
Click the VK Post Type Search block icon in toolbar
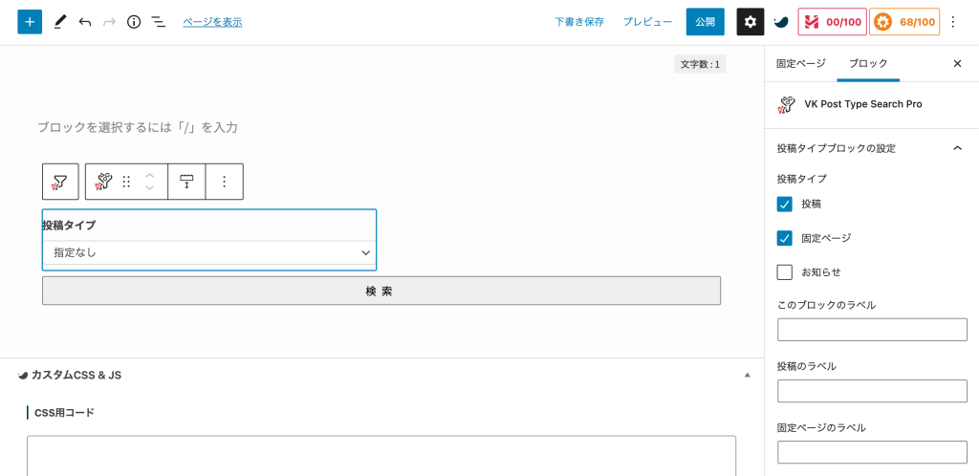point(103,182)
